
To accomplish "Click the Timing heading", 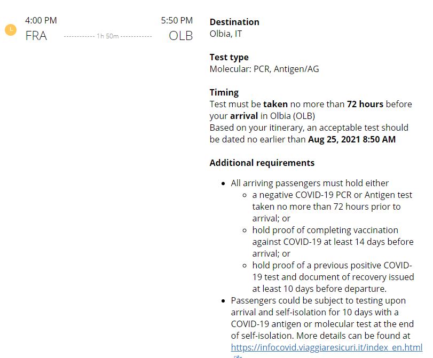I will click(x=224, y=92).
